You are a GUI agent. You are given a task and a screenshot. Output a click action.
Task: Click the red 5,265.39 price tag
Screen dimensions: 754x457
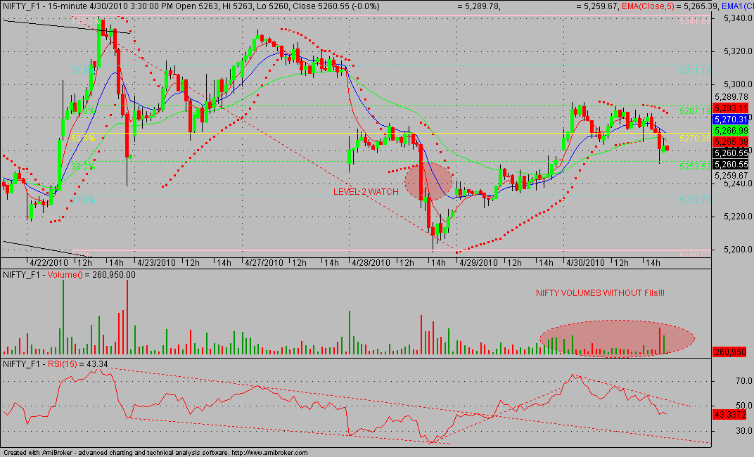tap(731, 142)
